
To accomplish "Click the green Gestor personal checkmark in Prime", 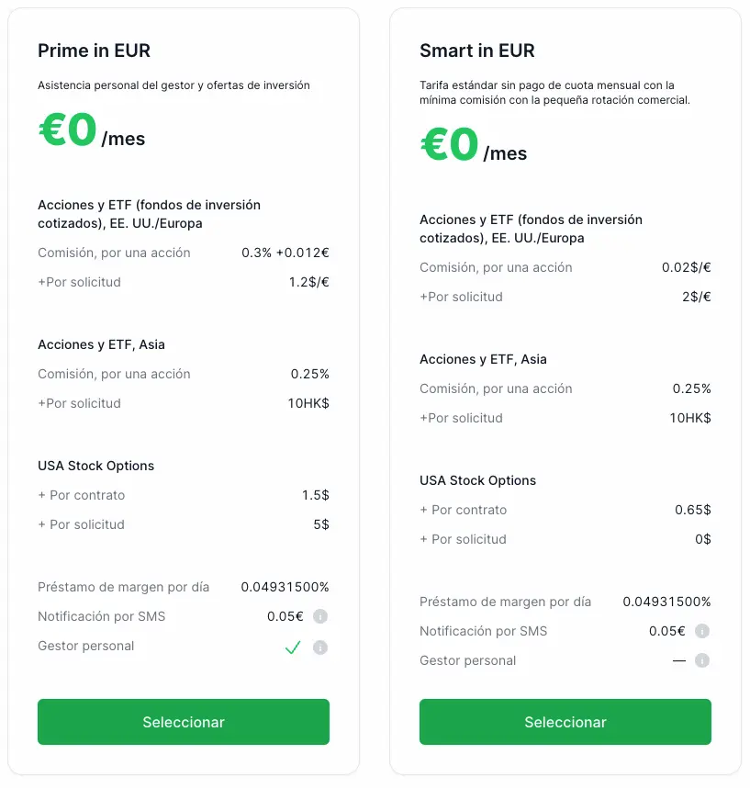I will click(293, 647).
